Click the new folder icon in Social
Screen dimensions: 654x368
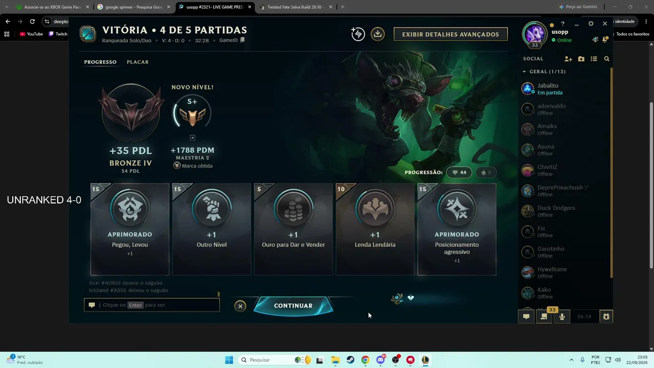(581, 59)
